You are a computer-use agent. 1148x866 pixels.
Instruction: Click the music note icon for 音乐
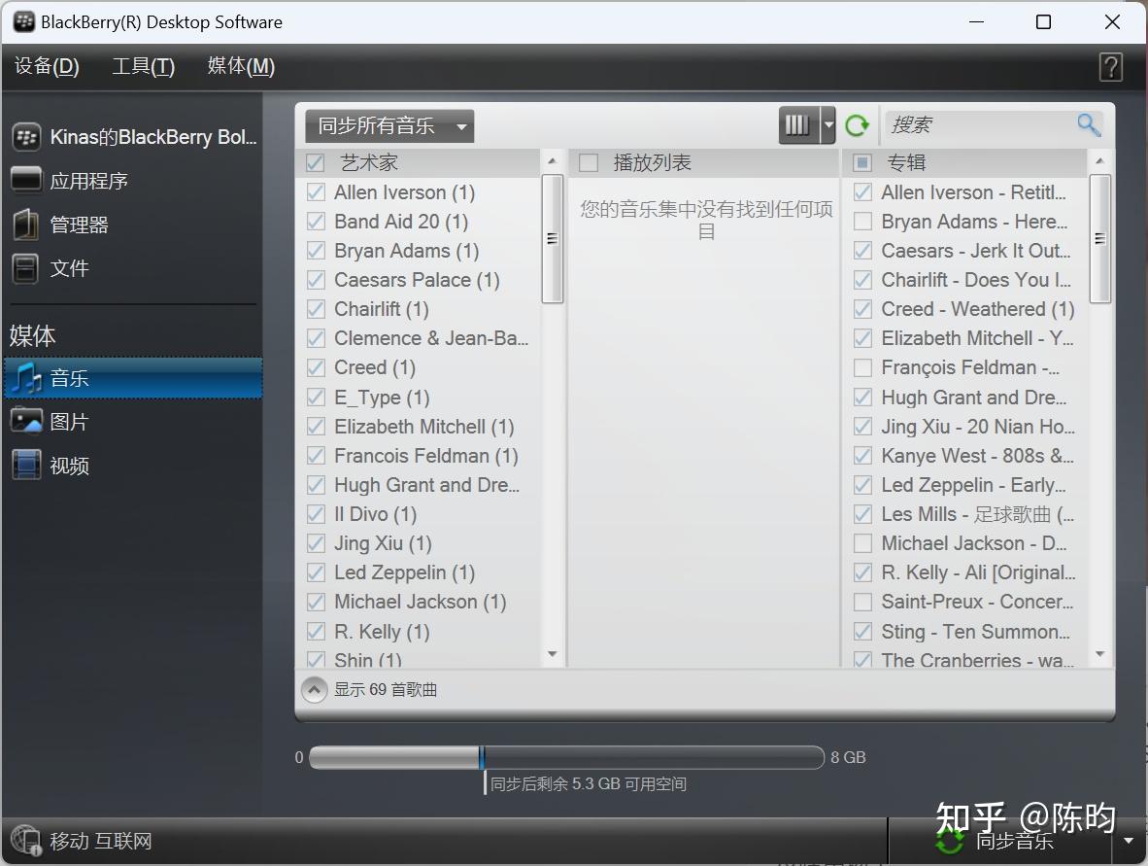pyautogui.click(x=26, y=378)
